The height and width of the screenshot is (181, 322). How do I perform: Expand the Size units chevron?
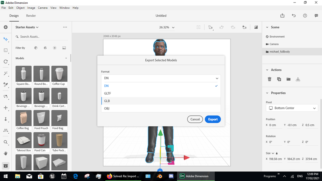[x=273, y=153]
